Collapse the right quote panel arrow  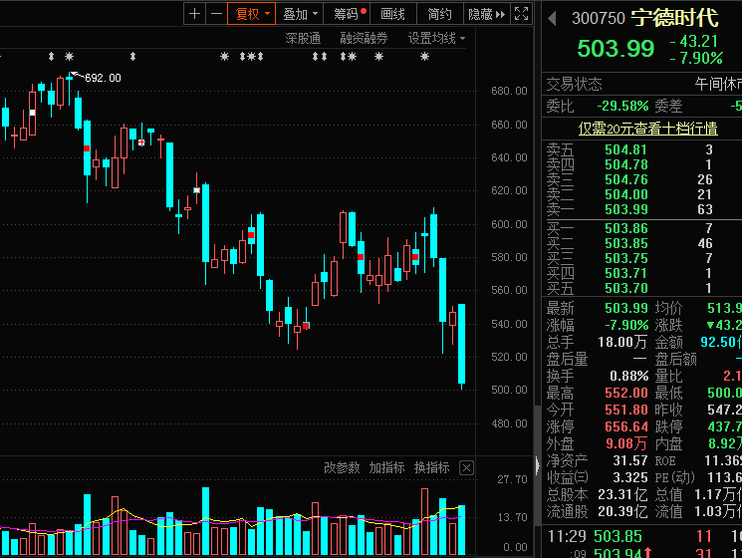click(537, 463)
